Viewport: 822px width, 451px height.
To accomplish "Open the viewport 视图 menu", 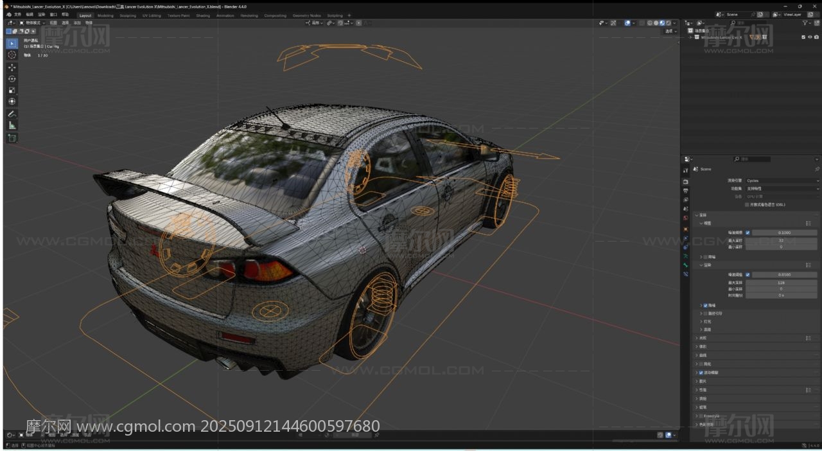I will click(x=53, y=22).
